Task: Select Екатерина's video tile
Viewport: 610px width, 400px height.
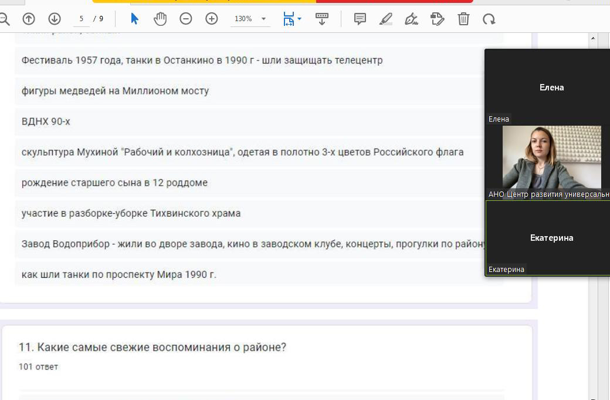Action: tap(548, 238)
